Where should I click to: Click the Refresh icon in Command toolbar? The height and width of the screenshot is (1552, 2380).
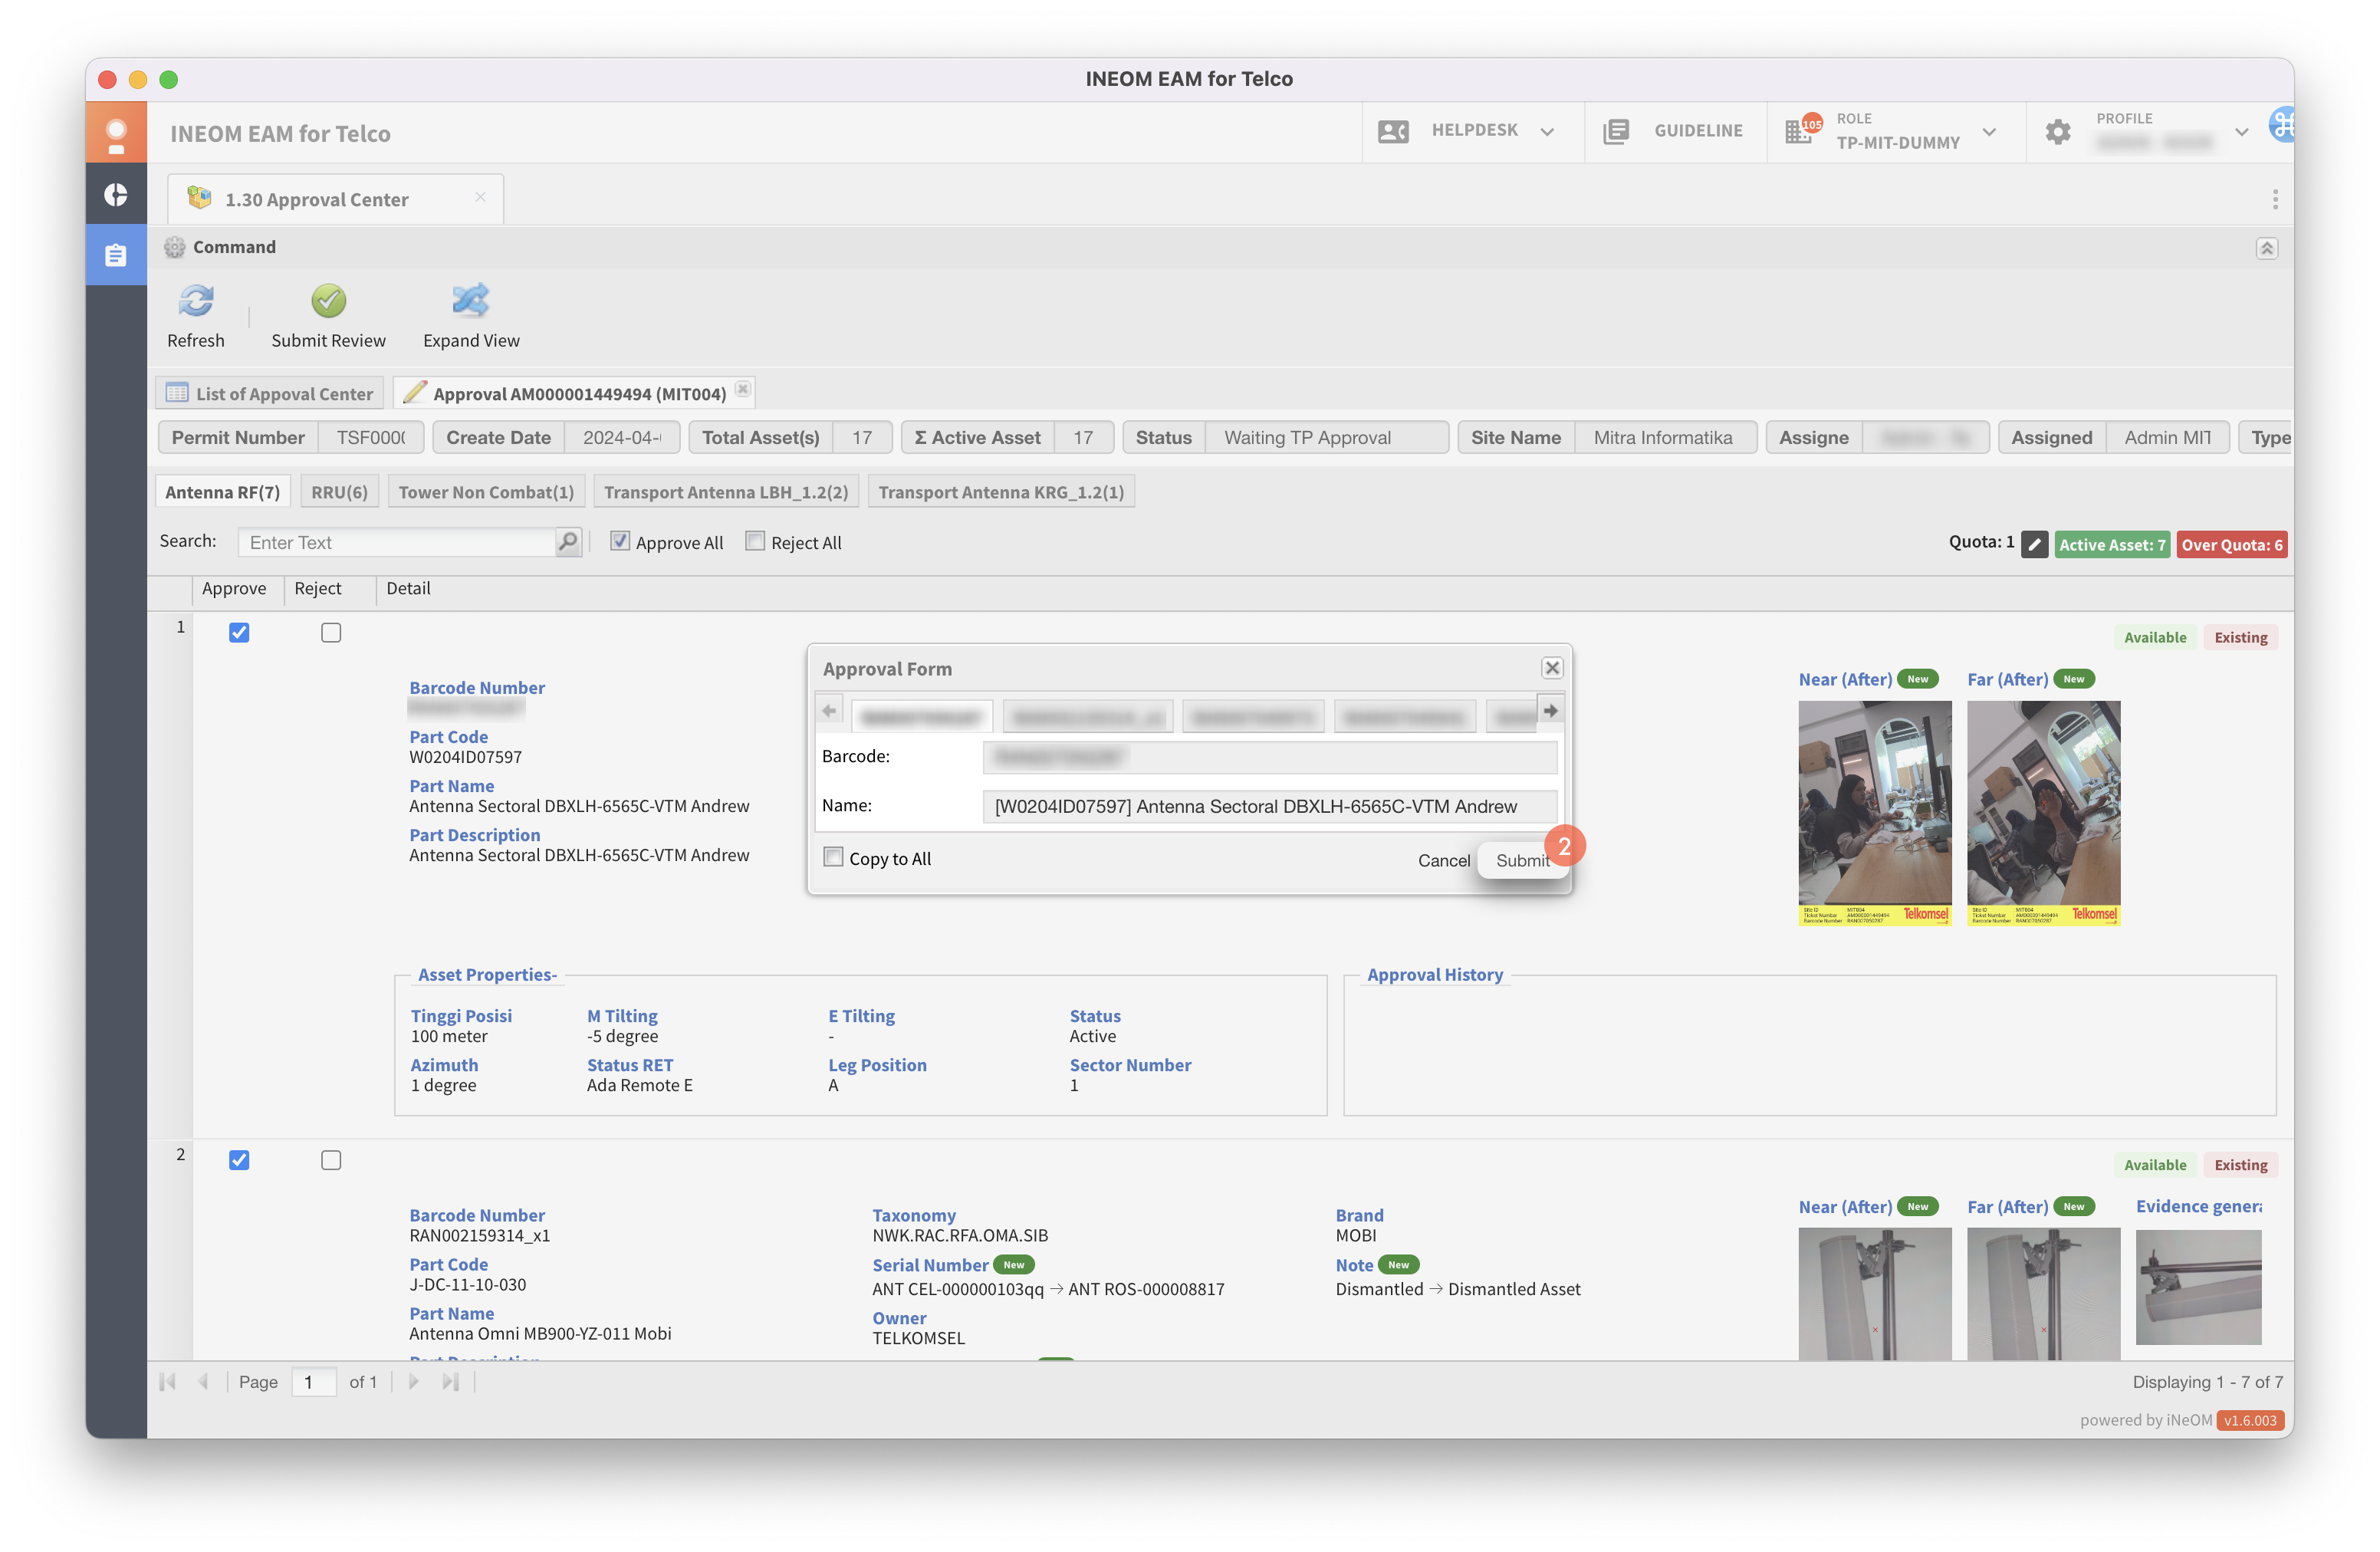196,301
